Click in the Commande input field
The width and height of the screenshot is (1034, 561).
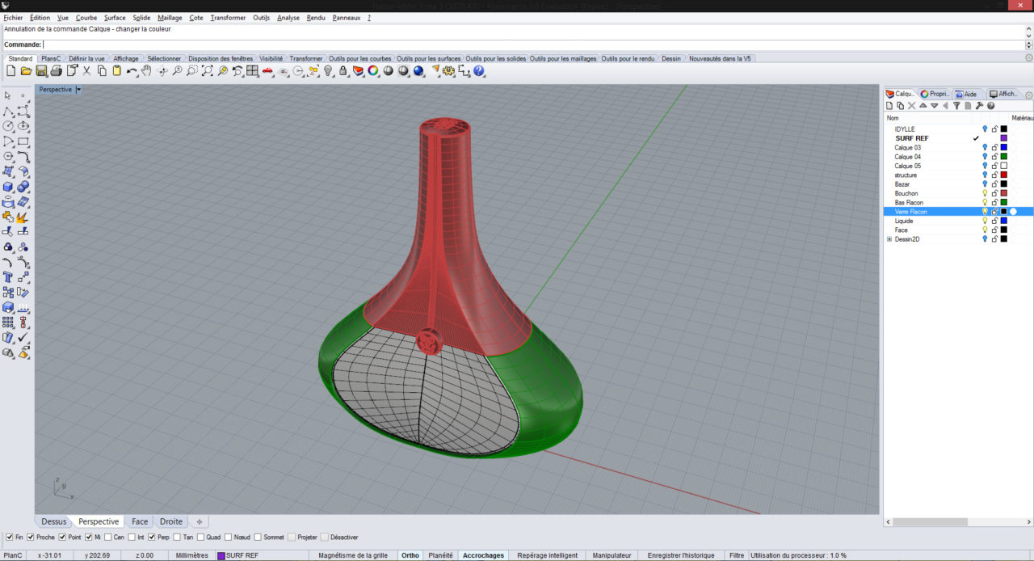533,44
